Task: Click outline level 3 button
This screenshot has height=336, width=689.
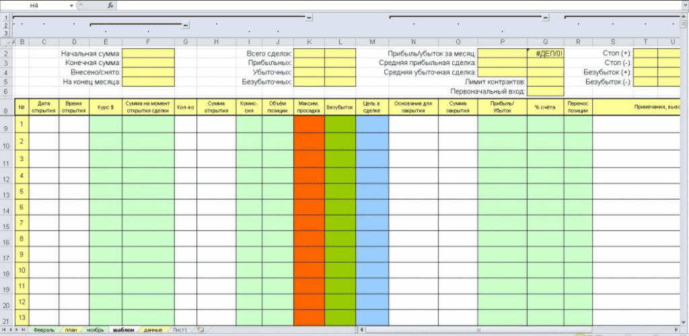Action: tap(6, 32)
